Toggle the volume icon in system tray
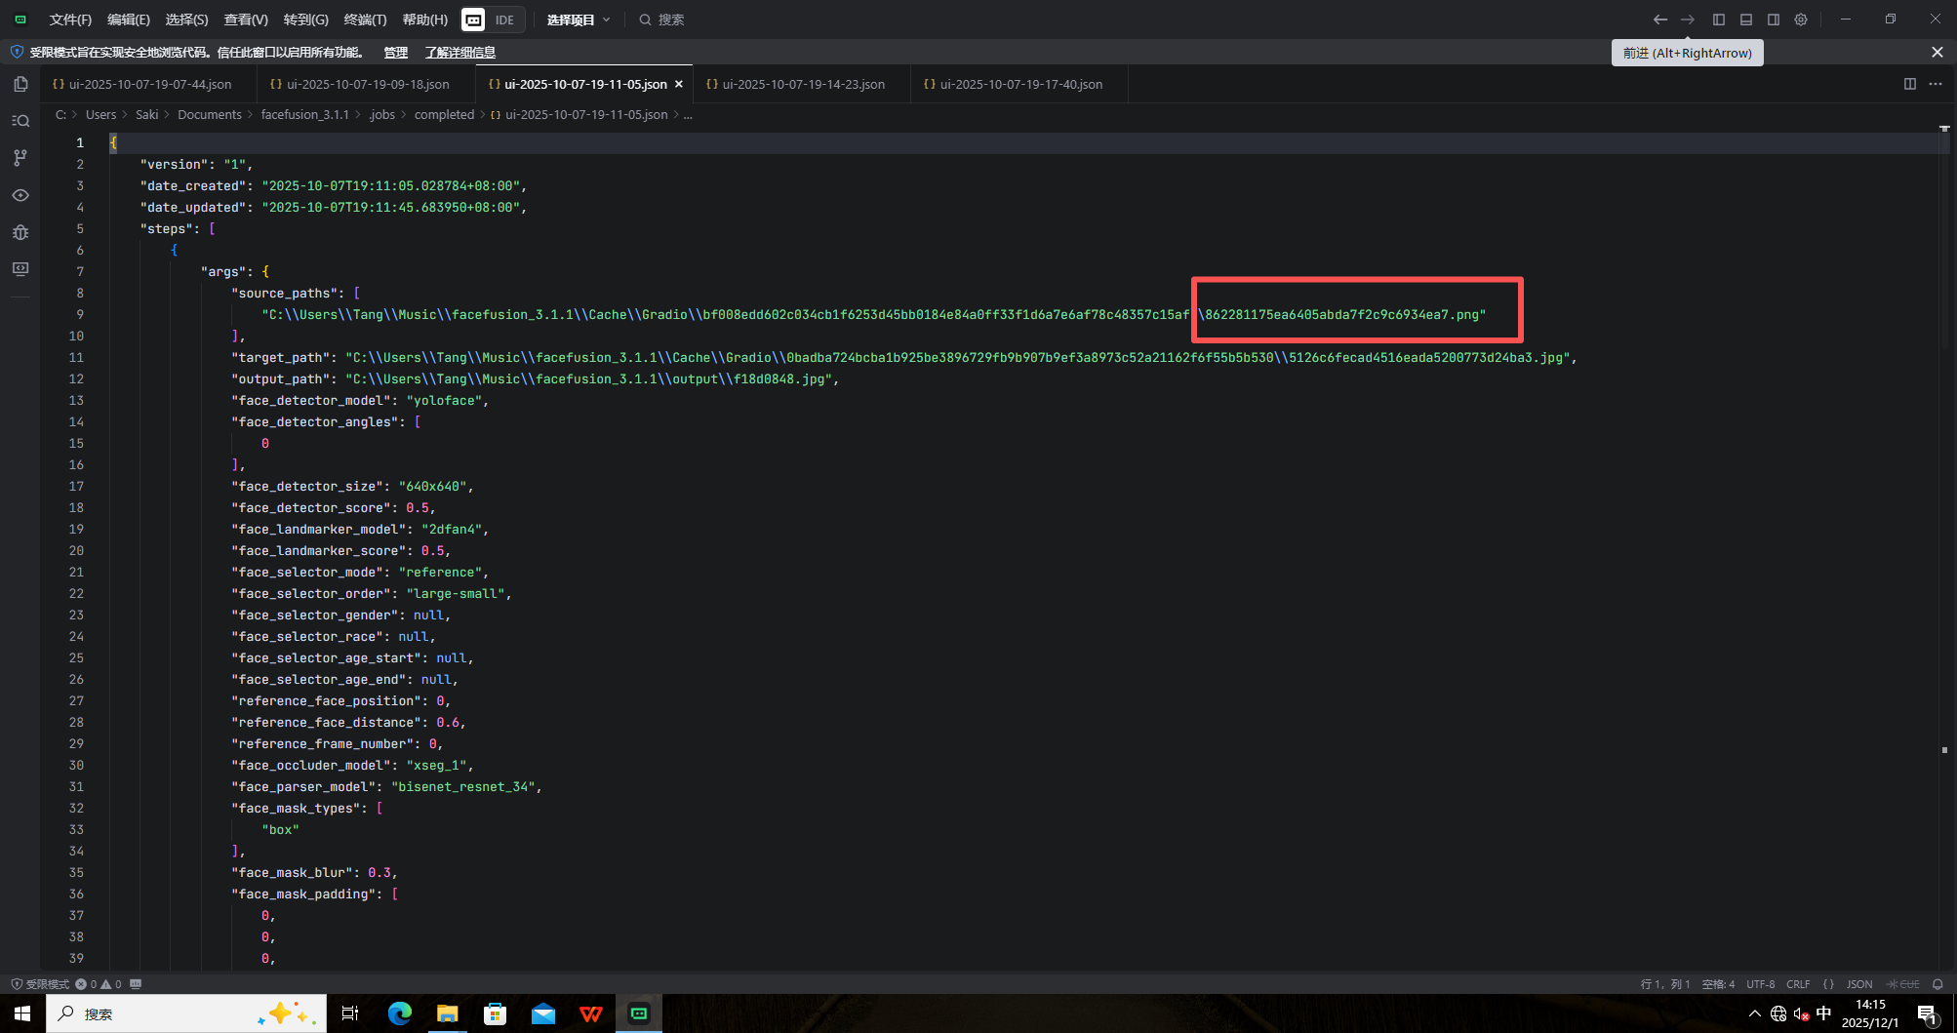The image size is (1957, 1033). click(x=1801, y=1013)
